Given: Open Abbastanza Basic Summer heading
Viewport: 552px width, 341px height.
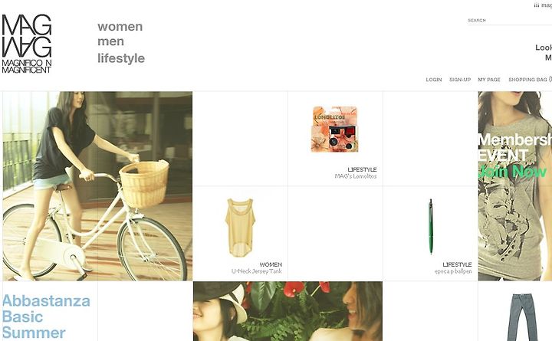Looking at the screenshot, I should point(46,316).
